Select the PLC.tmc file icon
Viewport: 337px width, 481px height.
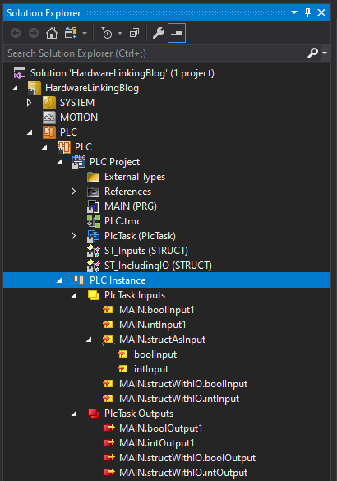(x=93, y=221)
